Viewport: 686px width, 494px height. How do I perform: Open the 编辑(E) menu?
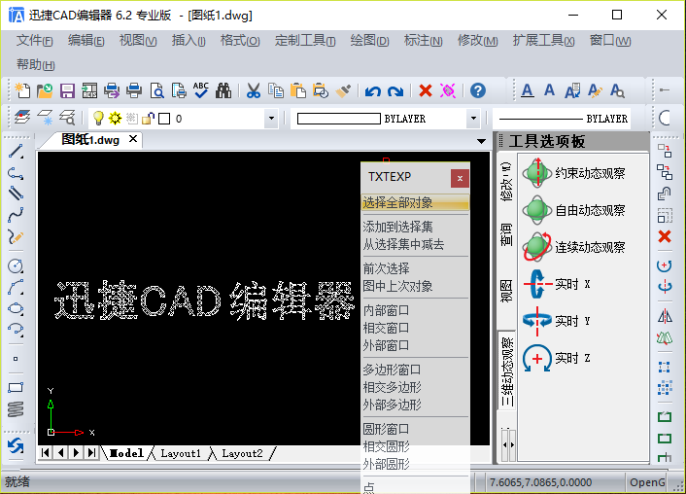pos(86,41)
